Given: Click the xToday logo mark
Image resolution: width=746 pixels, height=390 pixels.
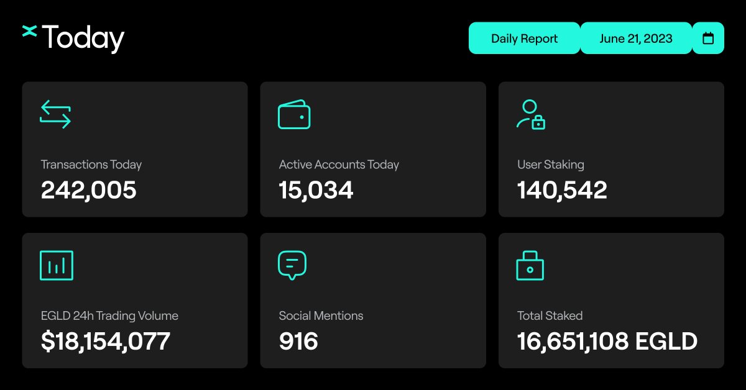Looking at the screenshot, I should (x=29, y=31).
